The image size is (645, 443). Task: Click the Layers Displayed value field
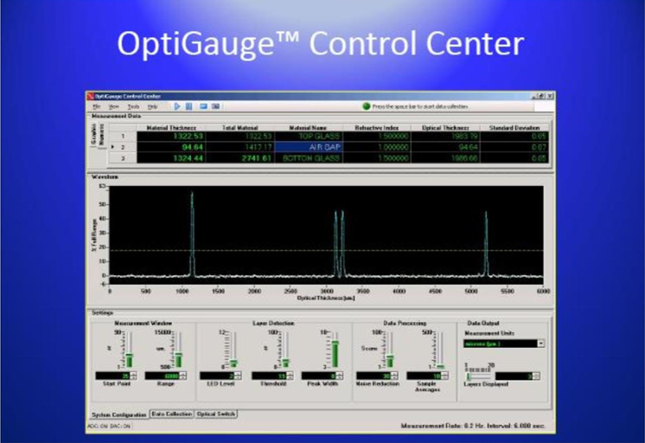[x=514, y=376]
